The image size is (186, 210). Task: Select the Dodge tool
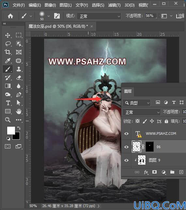click(8, 94)
